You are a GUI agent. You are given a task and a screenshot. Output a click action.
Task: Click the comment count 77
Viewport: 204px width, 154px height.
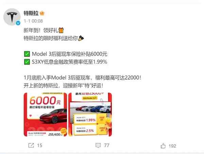106,145
